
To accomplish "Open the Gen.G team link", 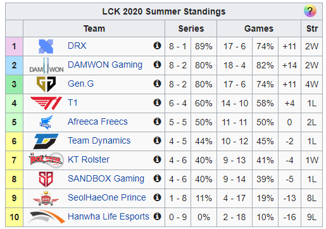I will tap(80, 84).
